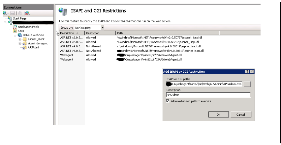
Task: Click the Default Web Site globe icon
Action: [20, 35]
